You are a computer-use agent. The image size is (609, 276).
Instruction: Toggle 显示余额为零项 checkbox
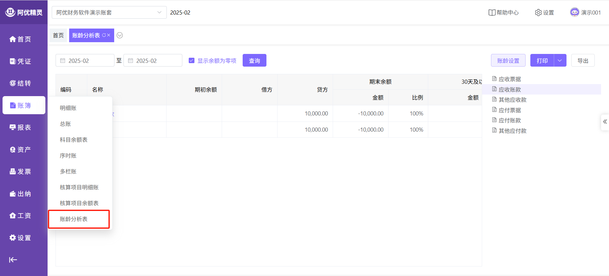point(192,61)
